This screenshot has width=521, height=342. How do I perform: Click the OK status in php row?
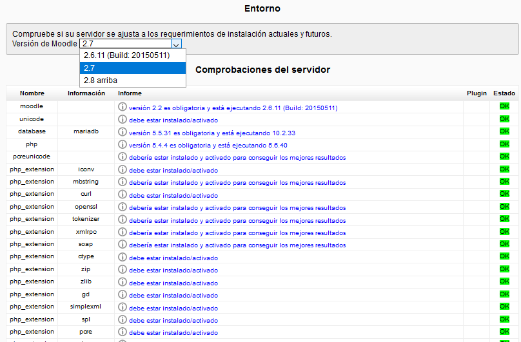(x=504, y=144)
